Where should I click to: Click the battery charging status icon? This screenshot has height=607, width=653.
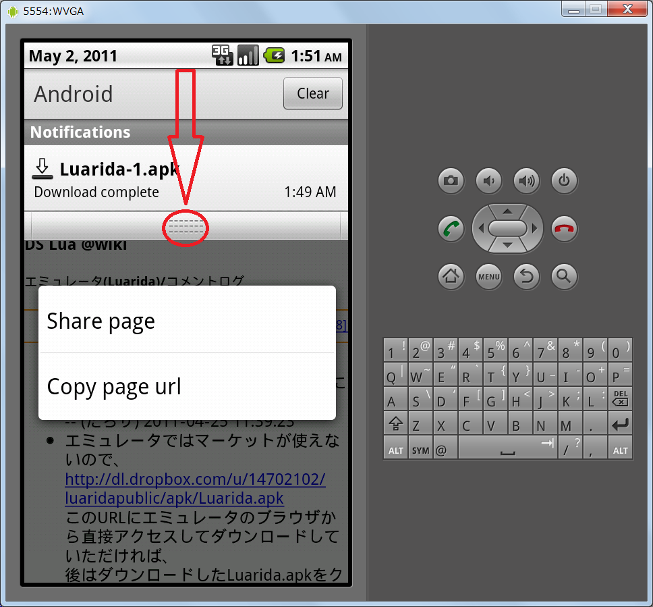point(274,55)
